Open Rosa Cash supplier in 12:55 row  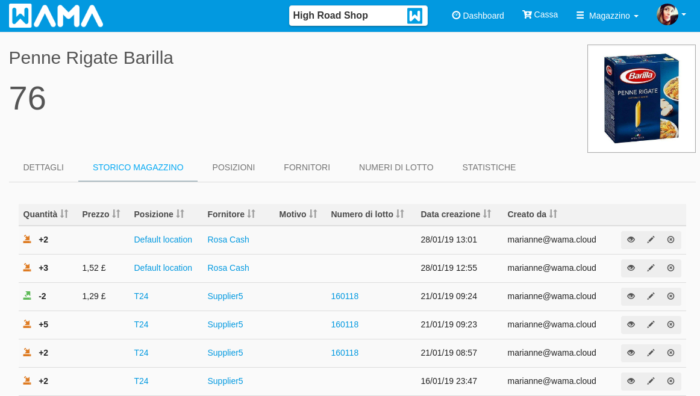click(228, 268)
